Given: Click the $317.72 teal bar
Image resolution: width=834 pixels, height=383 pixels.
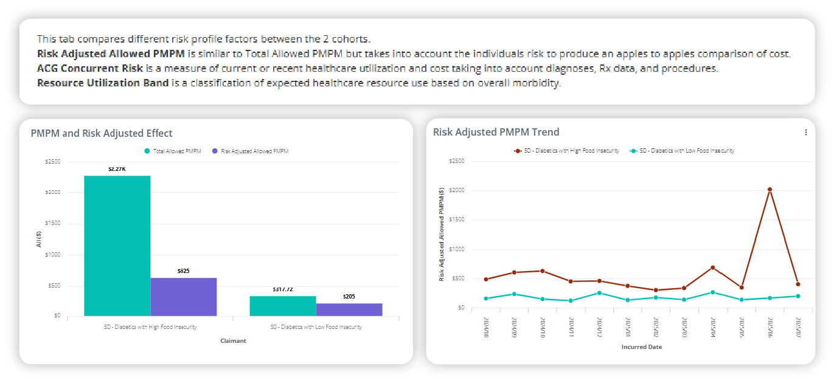Looking at the screenshot, I should [283, 306].
